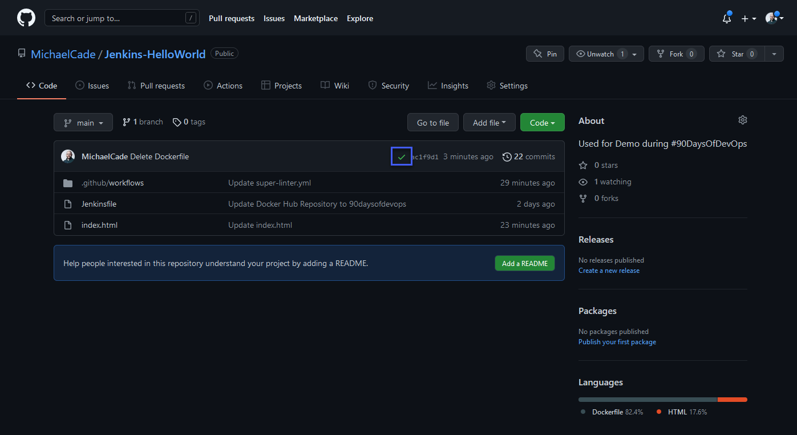This screenshot has height=435, width=797.
Task: Open the Create a new release link
Action: (x=609, y=271)
